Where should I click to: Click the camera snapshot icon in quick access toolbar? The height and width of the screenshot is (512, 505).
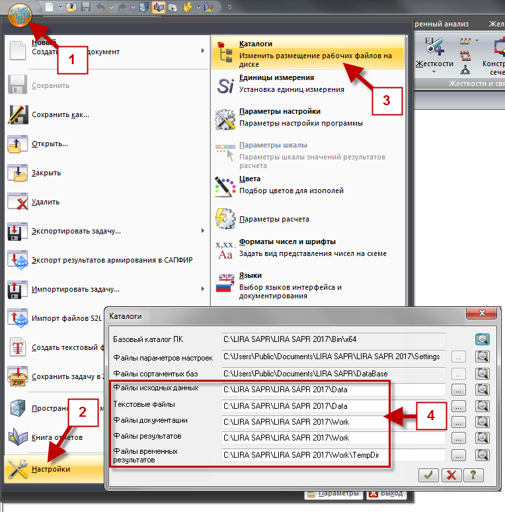(x=173, y=7)
